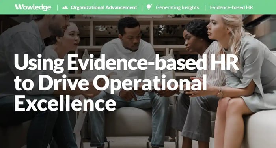This screenshot has width=276, height=148.
Task: Click the lightbulb icon beside Generating Insights
Action: (149, 7)
